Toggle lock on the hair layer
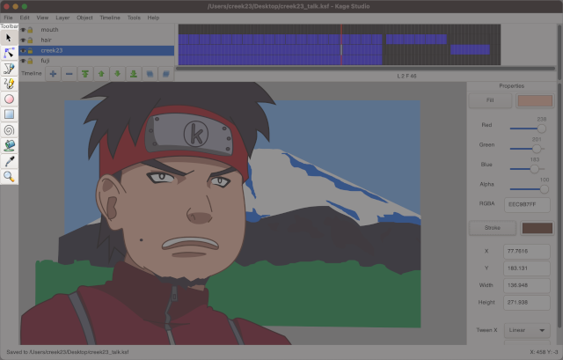Screen dimensions: 563x360 pos(31,40)
